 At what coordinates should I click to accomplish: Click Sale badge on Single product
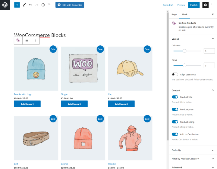tap(100, 49)
